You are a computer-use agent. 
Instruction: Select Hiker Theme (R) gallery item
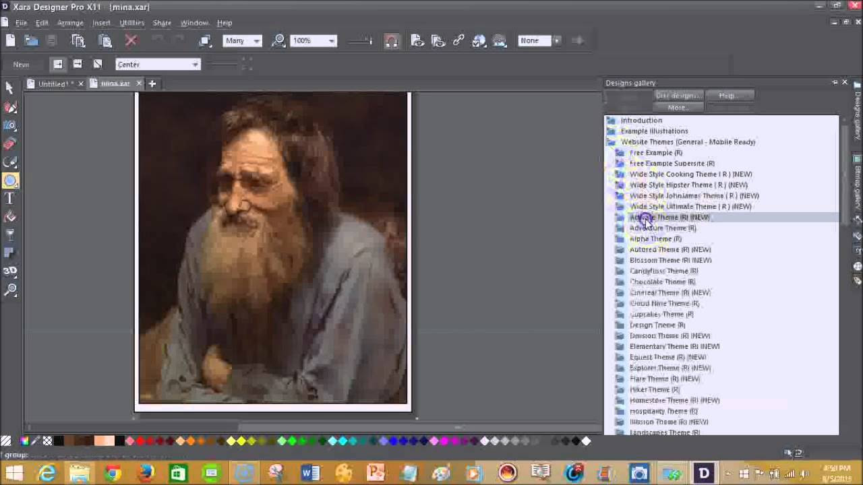654,389
